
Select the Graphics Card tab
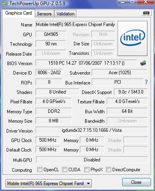pyautogui.click(x=19, y=13)
